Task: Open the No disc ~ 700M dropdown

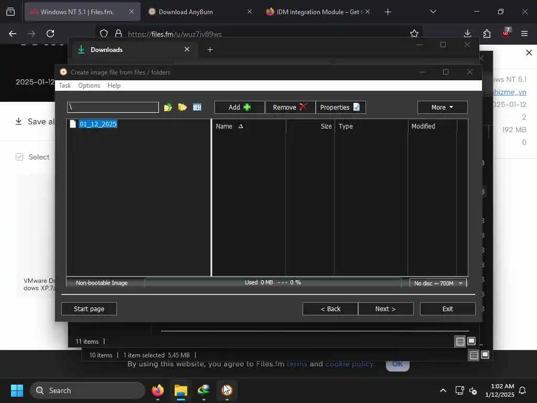Action: 438,283
